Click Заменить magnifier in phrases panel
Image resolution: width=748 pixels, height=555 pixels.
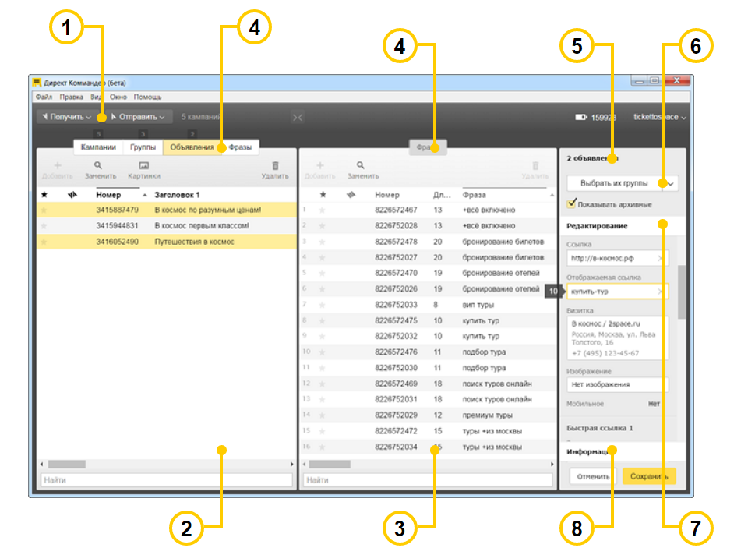point(360,165)
